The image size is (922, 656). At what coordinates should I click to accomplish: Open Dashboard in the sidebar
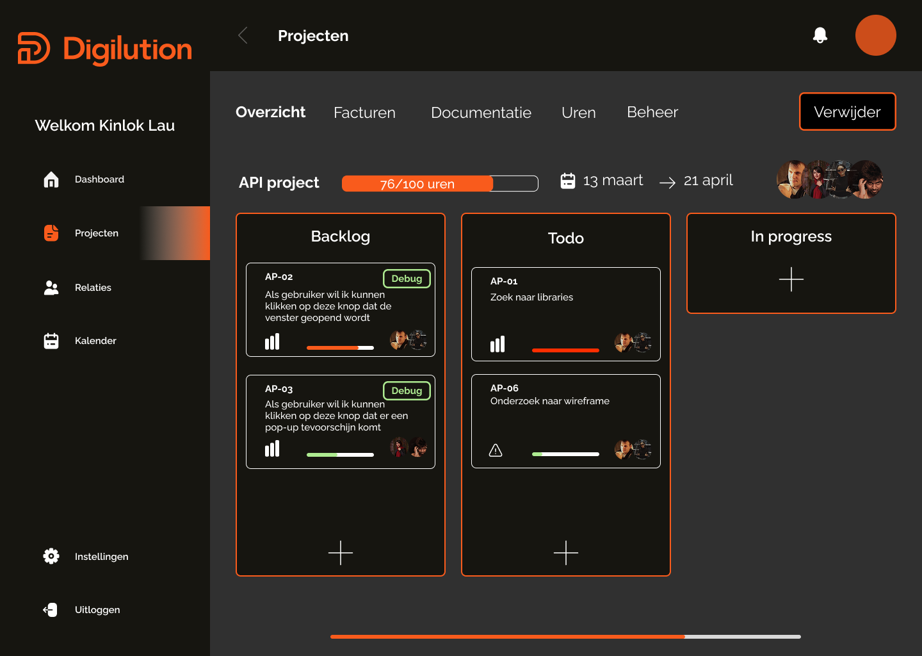pos(99,179)
